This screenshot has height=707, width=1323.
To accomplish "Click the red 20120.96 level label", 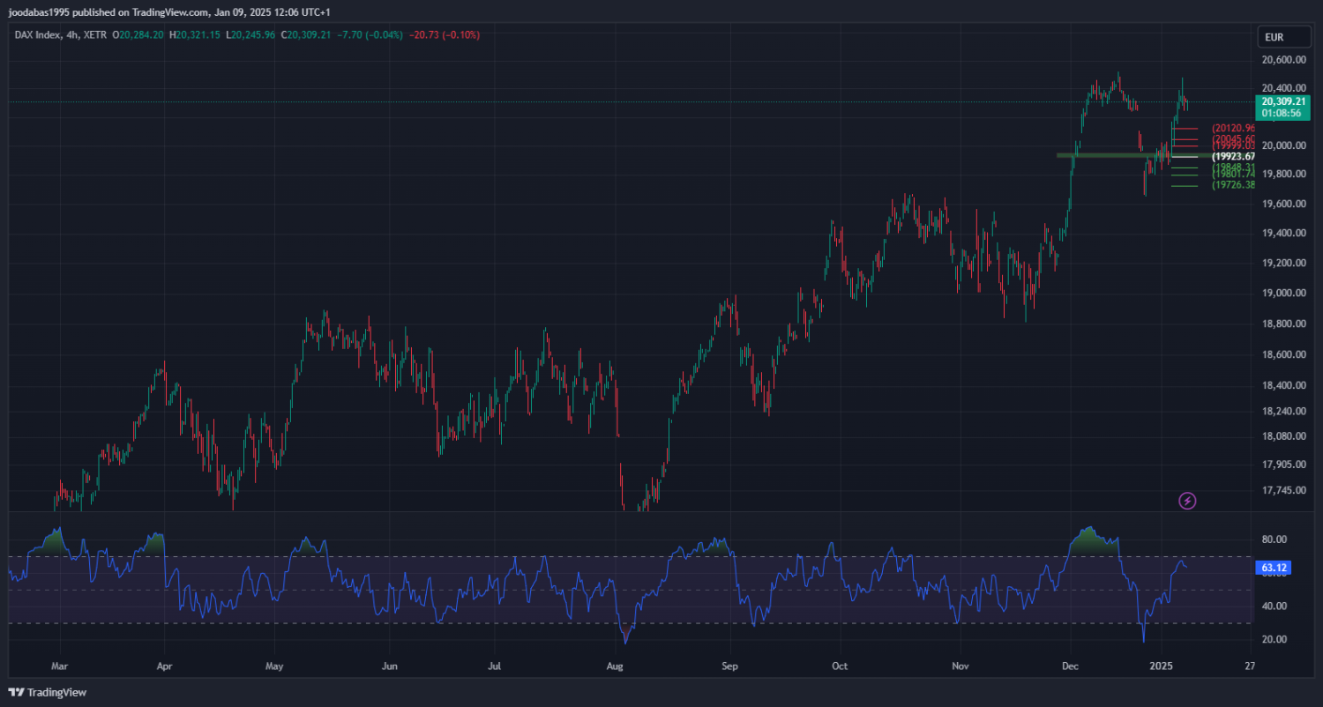I will tap(1233, 128).
